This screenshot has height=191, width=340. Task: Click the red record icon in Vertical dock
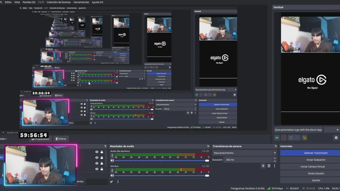pyautogui.click(x=284, y=138)
